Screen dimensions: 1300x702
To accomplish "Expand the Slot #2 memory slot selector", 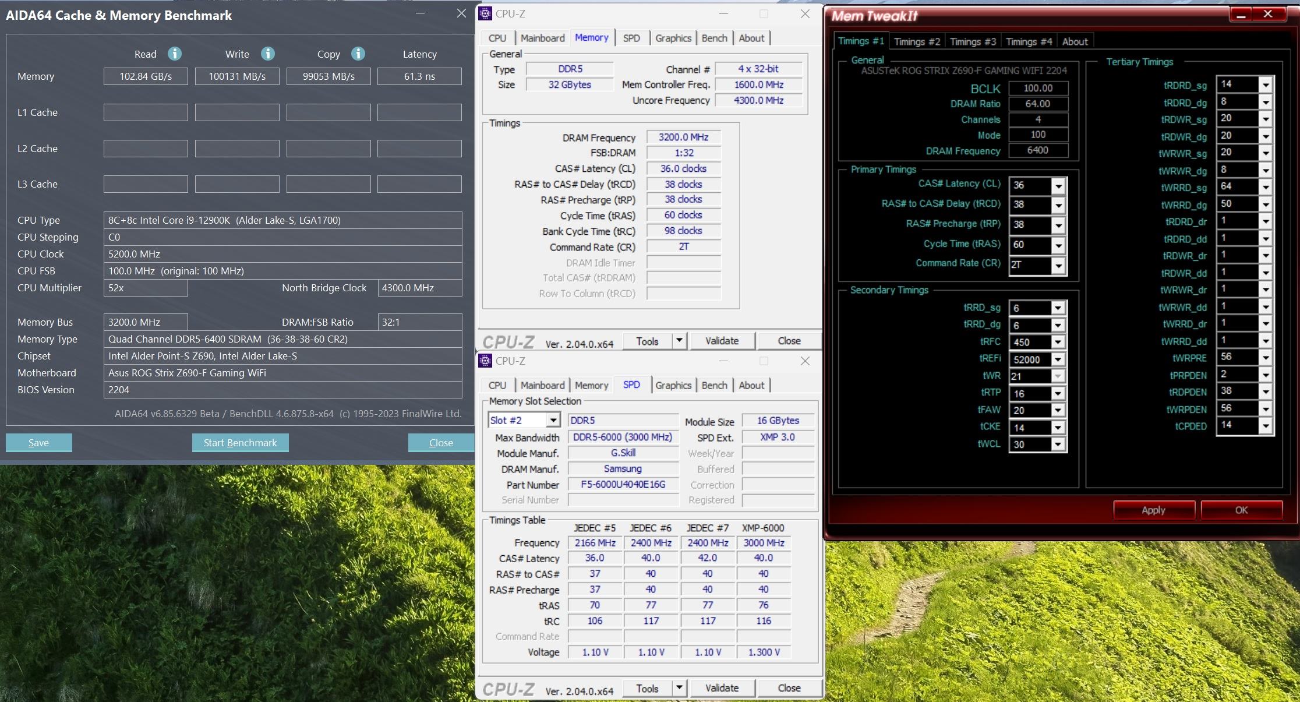I will click(553, 420).
